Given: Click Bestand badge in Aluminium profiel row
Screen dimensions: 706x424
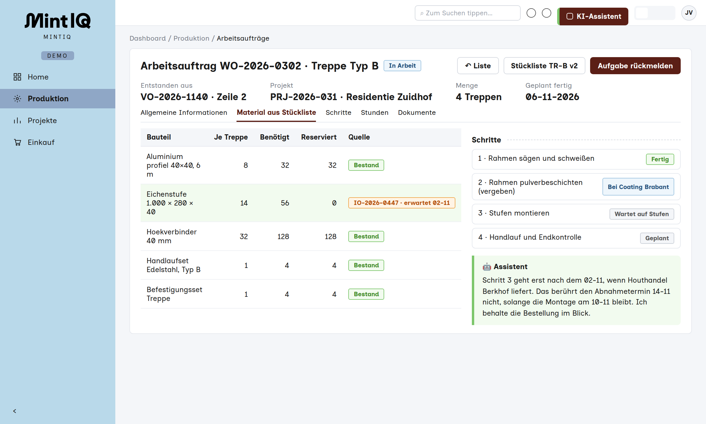Looking at the screenshot, I should 366,165.
